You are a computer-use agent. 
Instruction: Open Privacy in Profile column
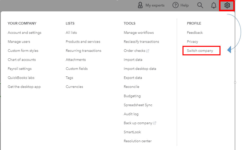(192, 42)
